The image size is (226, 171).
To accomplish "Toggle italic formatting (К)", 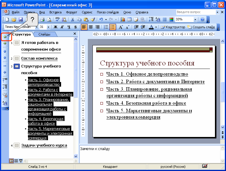I will 62,27.
